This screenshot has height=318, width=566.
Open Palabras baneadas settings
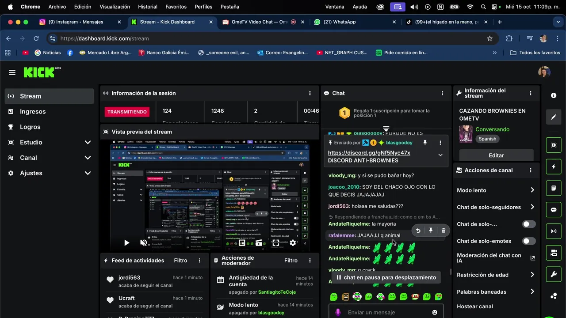pos(496,292)
